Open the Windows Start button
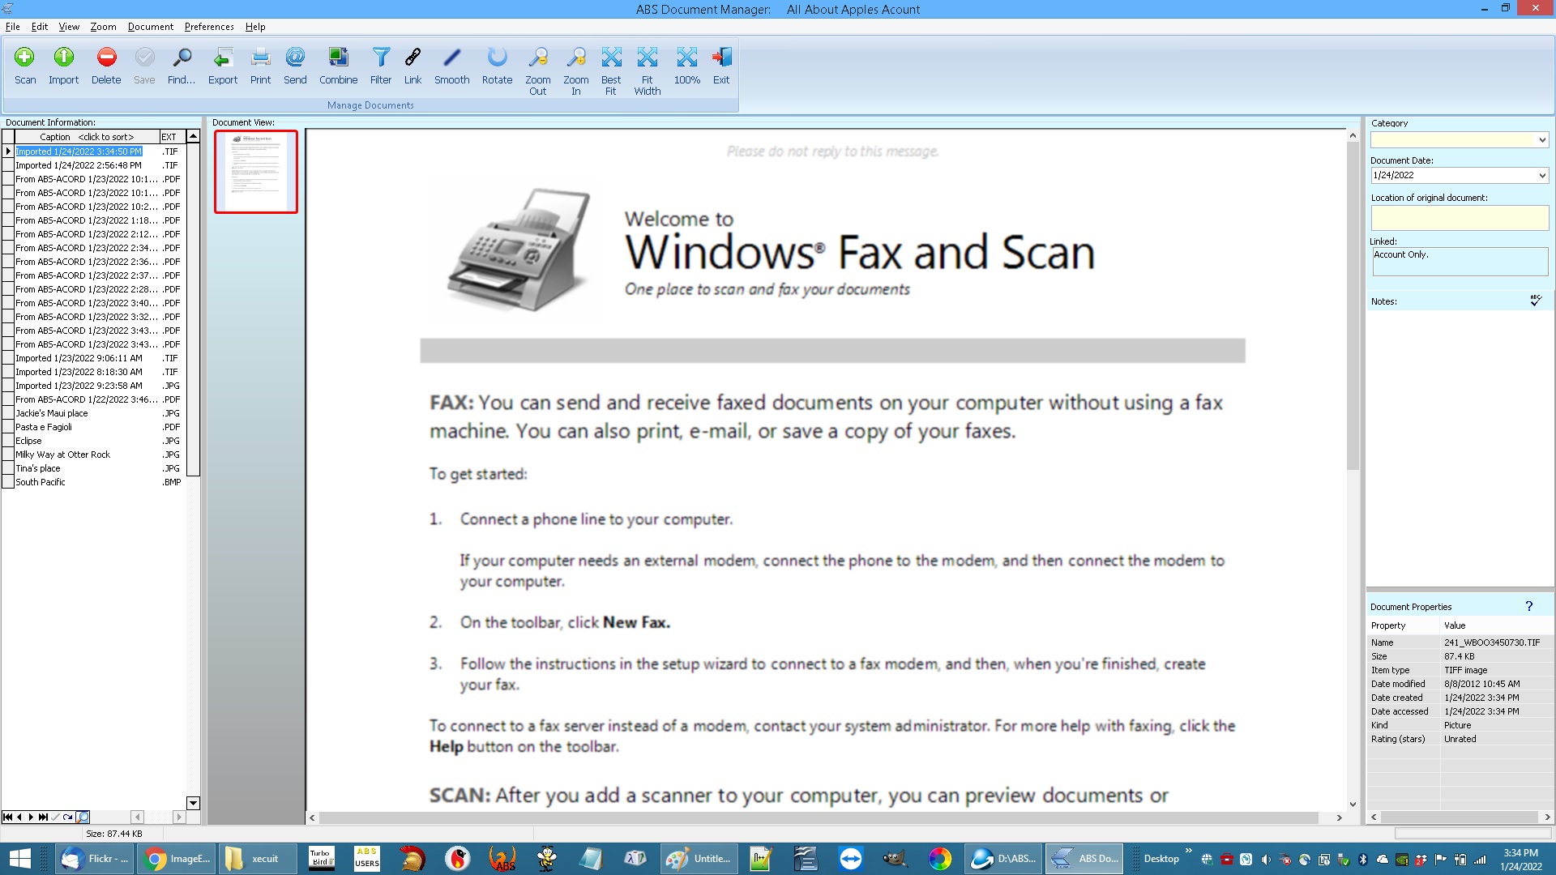1556x875 pixels. (x=19, y=859)
